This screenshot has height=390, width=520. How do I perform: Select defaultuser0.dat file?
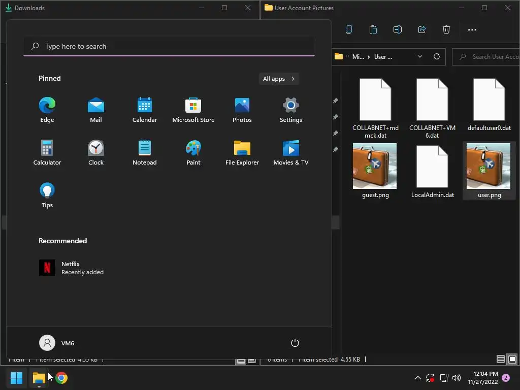click(x=489, y=105)
